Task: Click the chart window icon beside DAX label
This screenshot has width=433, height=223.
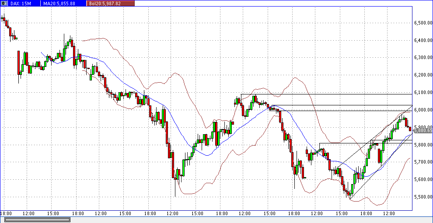Action: [x=3, y=3]
